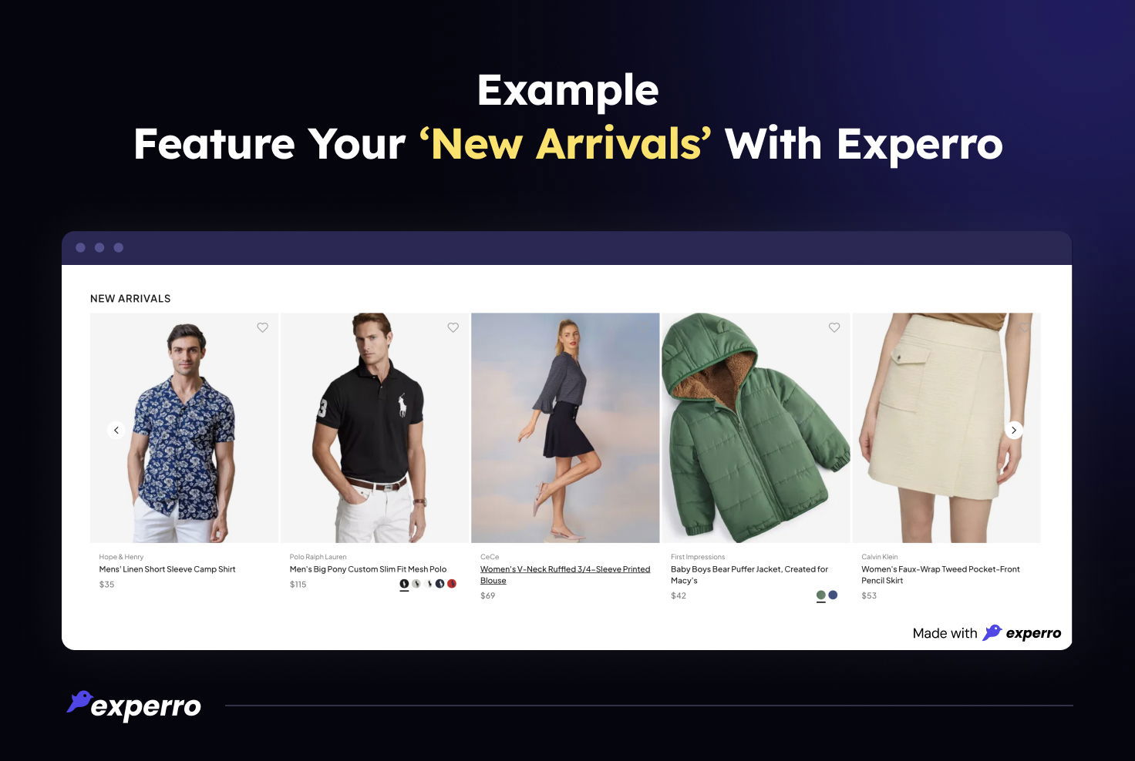Click the CeCe blouse model photo
1135x761 pixels.
tap(565, 427)
